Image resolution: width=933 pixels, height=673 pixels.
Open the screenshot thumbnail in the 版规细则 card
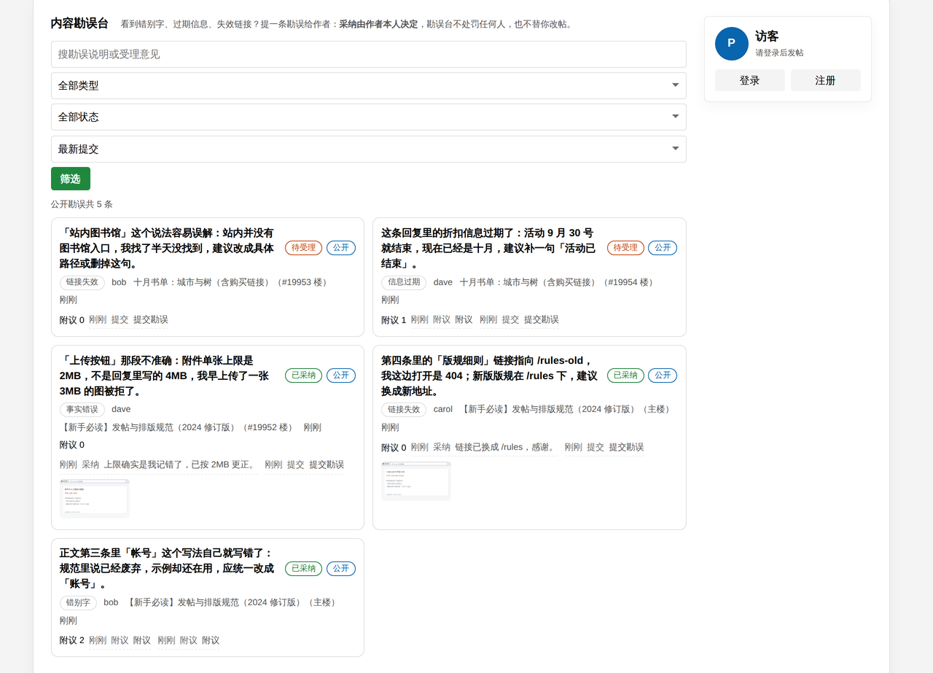[x=416, y=481]
